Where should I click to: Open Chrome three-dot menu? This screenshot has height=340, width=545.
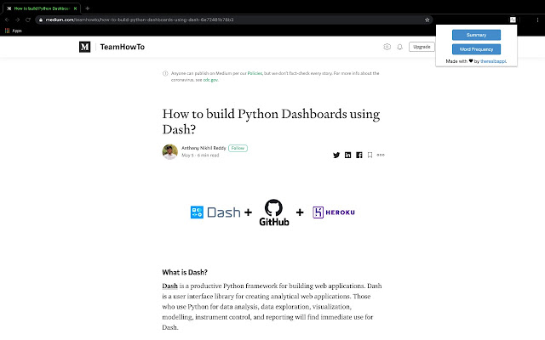[537, 20]
